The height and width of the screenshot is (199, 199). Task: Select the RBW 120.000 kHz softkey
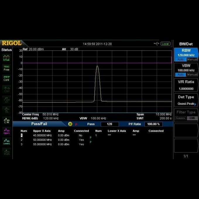[x=186, y=53]
